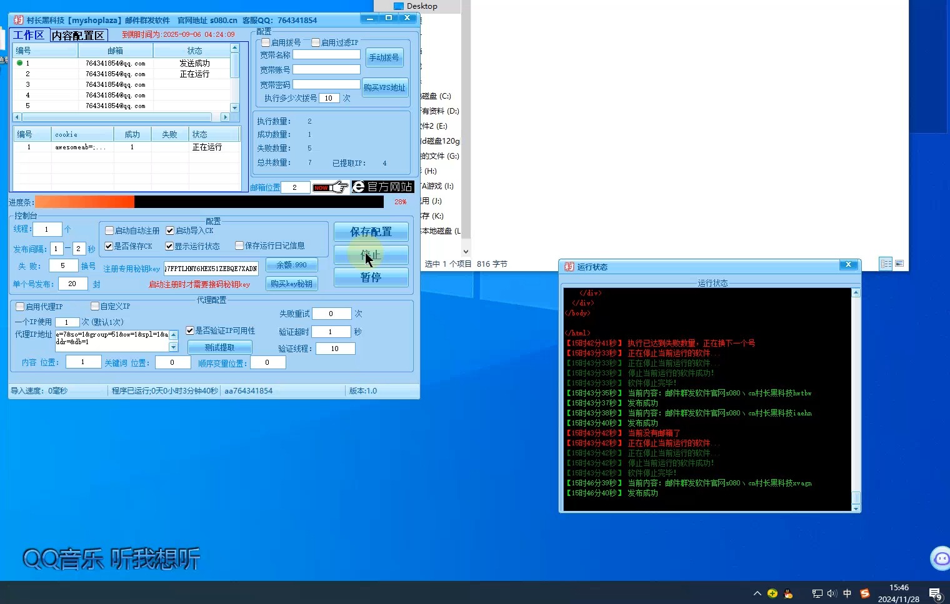Click the proxy address box up arrow

coord(174,335)
